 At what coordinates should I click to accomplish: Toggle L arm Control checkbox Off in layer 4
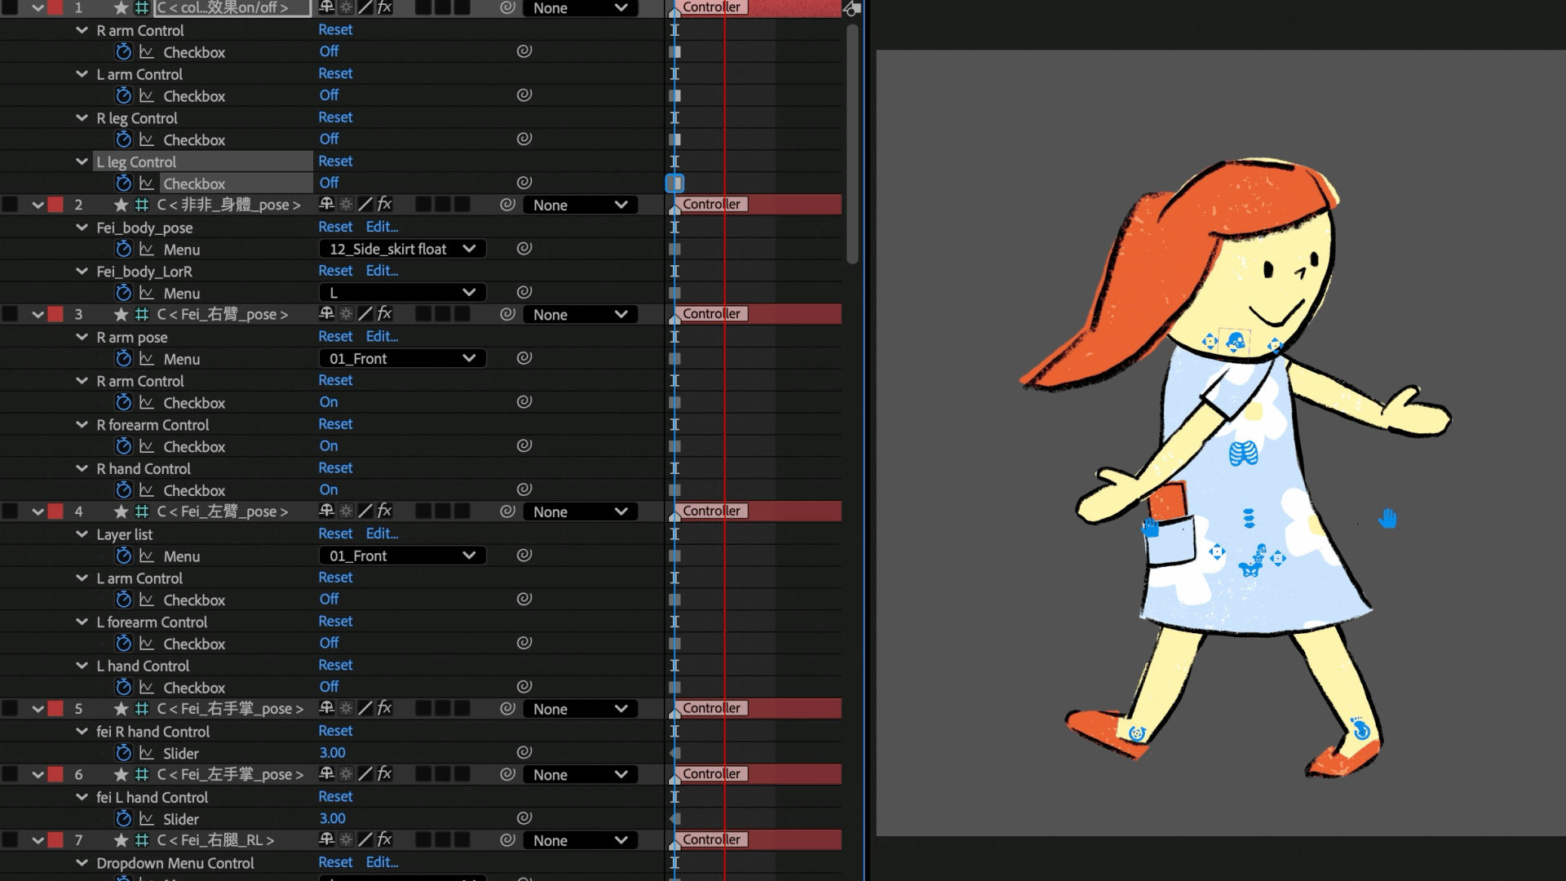click(329, 600)
